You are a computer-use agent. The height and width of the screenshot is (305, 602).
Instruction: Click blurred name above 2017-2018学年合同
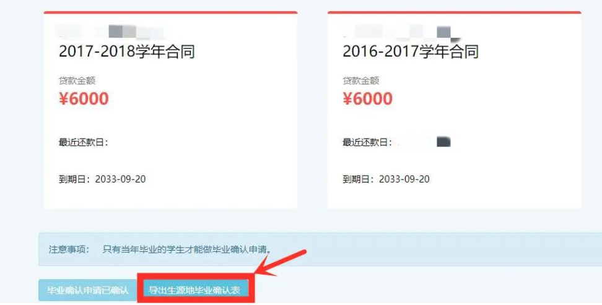pyautogui.click(x=110, y=32)
